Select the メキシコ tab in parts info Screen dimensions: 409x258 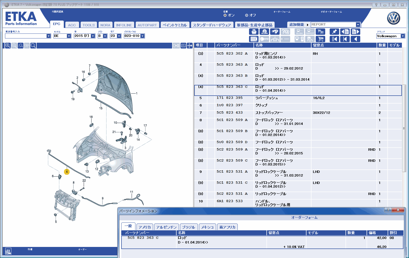click(207, 227)
